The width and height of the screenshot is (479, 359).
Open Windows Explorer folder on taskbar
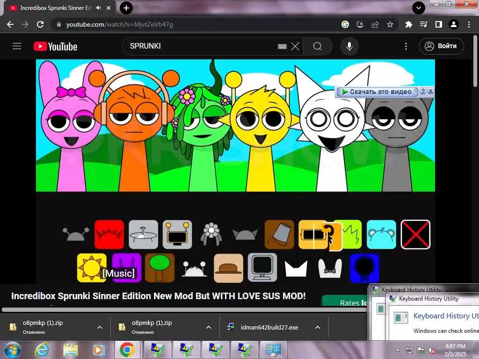[x=71, y=350]
